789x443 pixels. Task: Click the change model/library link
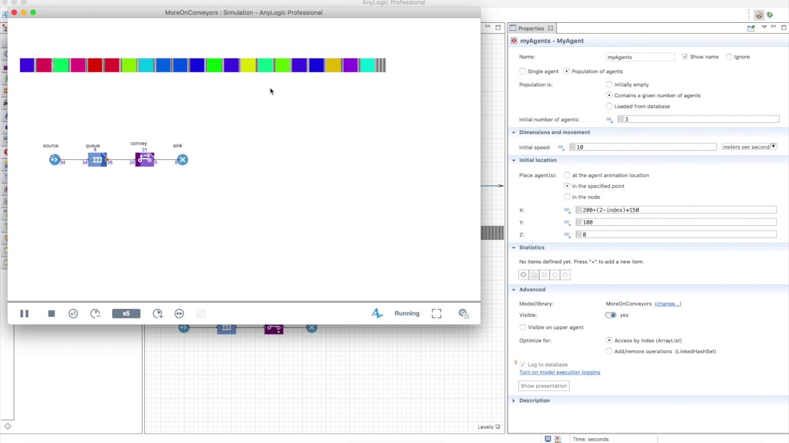click(x=668, y=303)
